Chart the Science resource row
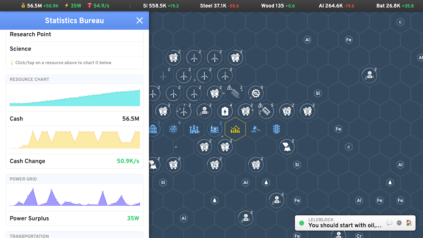This screenshot has width=423, height=238. [74, 49]
